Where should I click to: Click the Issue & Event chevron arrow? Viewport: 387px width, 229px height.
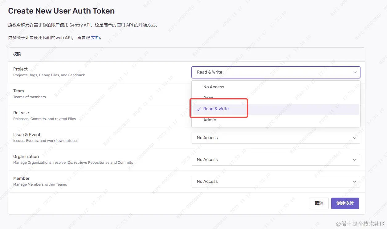(354, 138)
